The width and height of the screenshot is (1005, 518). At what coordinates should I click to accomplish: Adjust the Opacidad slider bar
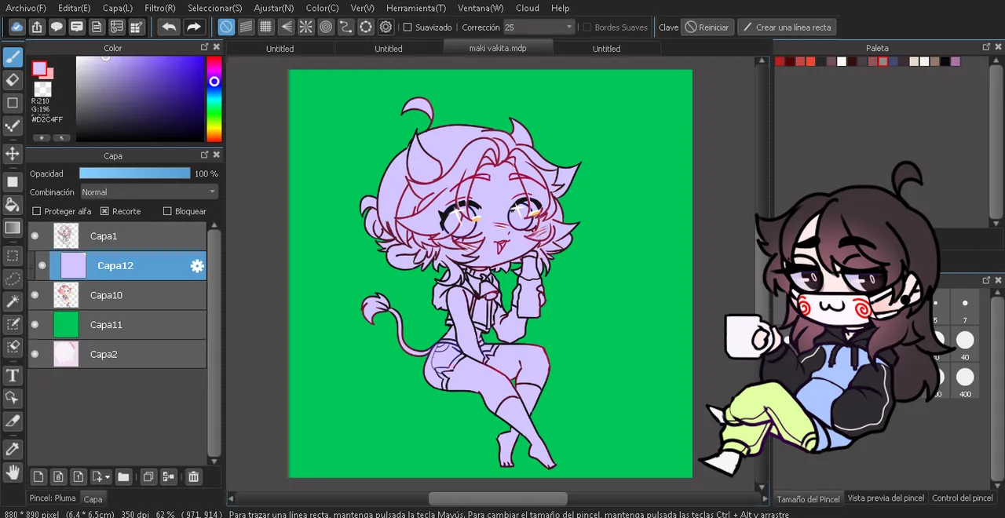click(134, 173)
